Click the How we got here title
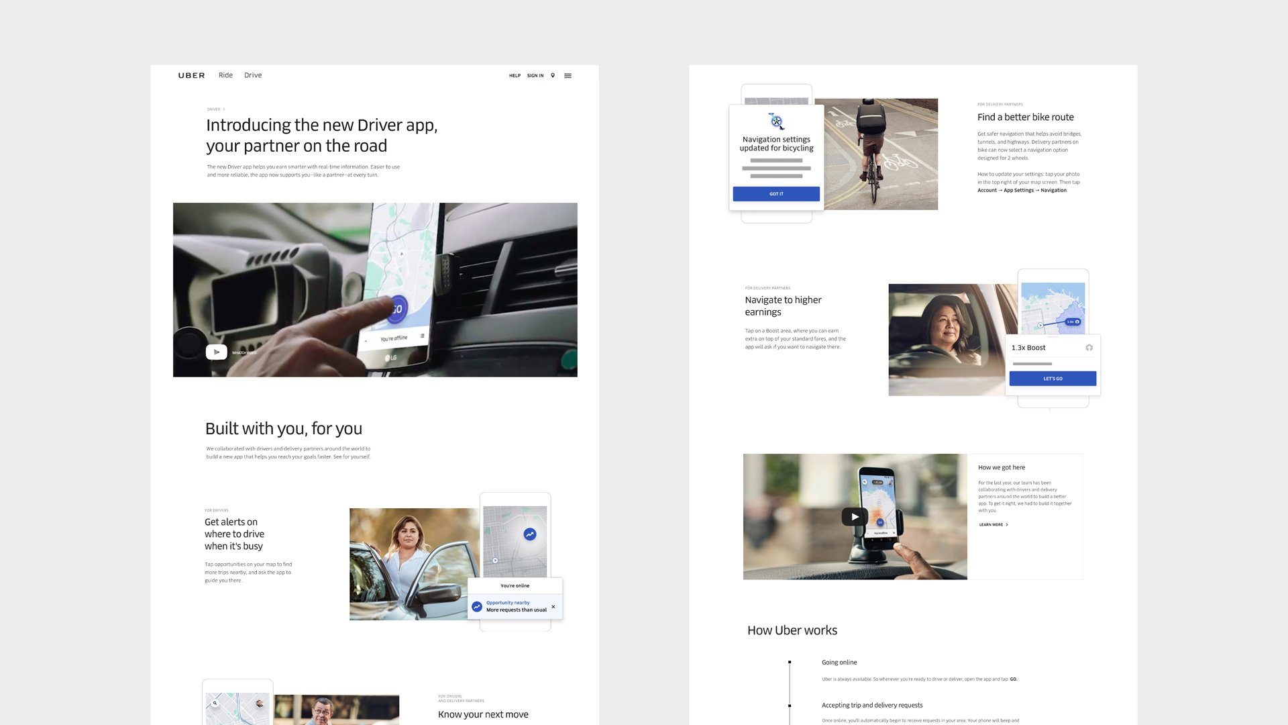Screen dimensions: 1288x725 [1001, 468]
